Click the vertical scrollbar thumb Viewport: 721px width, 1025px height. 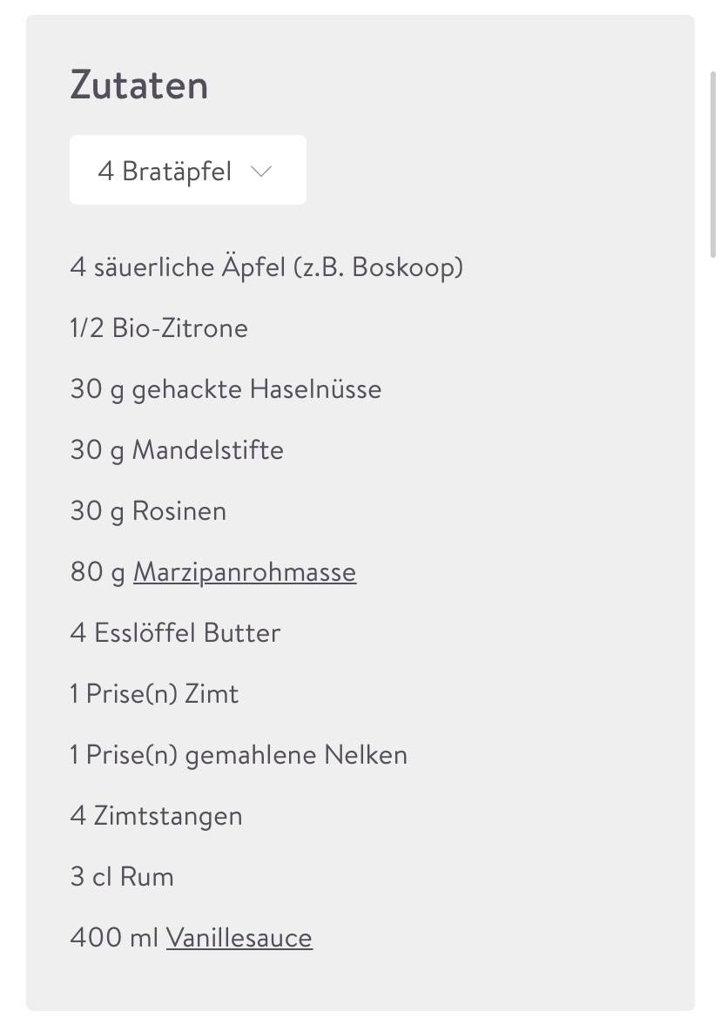tap(712, 165)
